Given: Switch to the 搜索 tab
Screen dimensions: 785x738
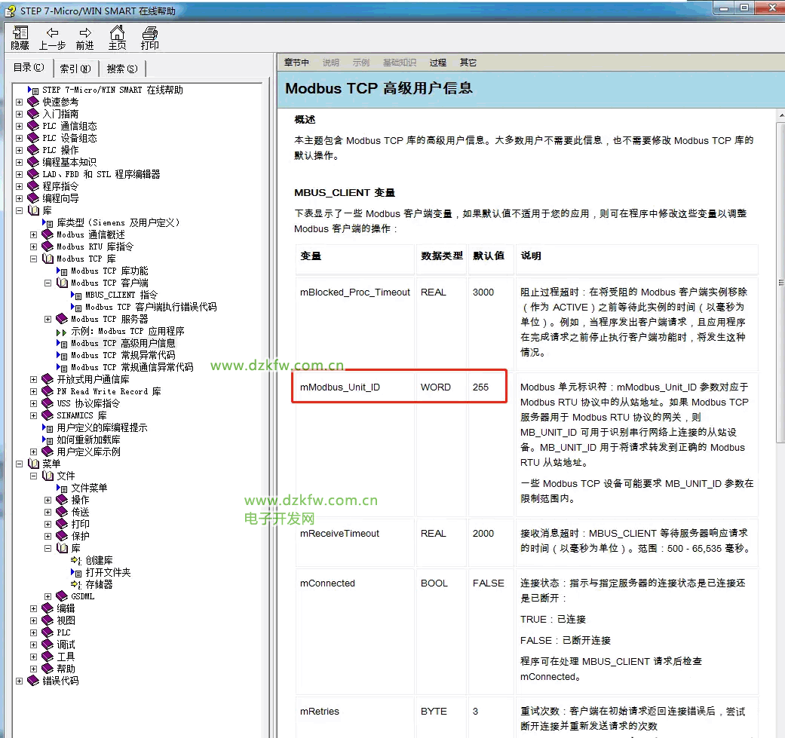Looking at the screenshot, I should coord(121,69).
